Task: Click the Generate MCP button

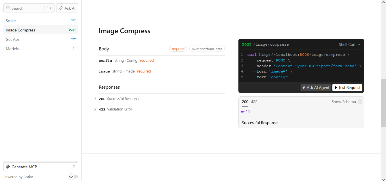Action: (41, 167)
